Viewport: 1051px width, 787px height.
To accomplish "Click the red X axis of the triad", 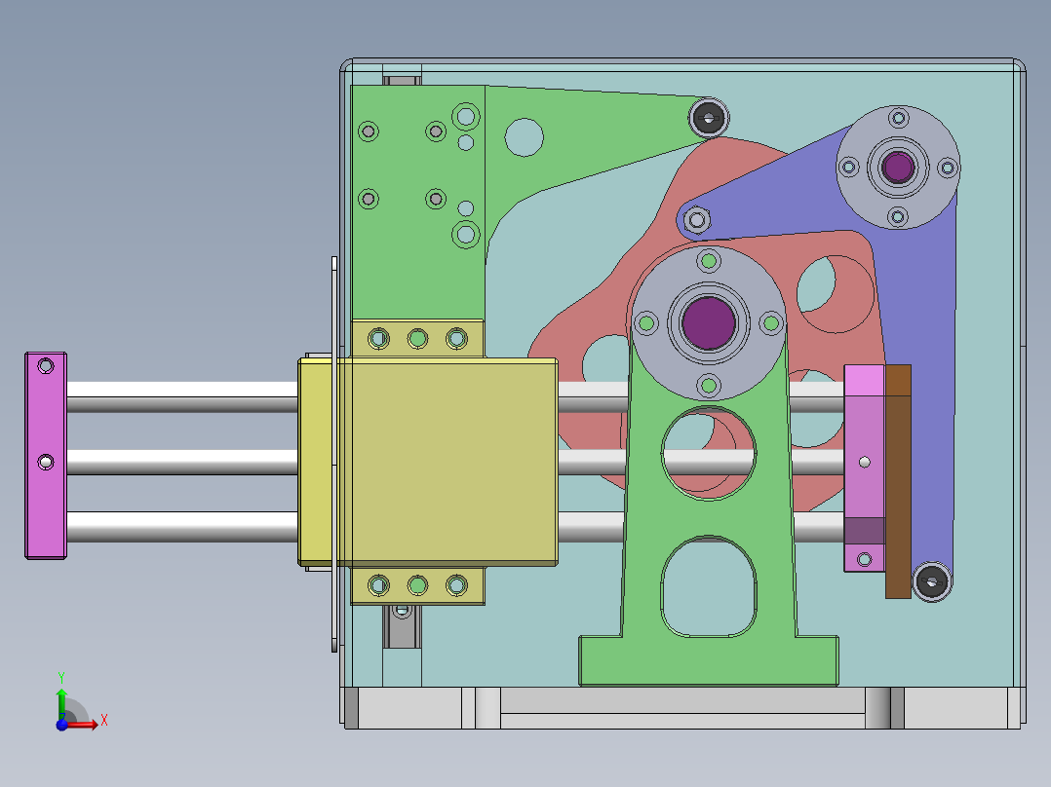I will 82,724.
